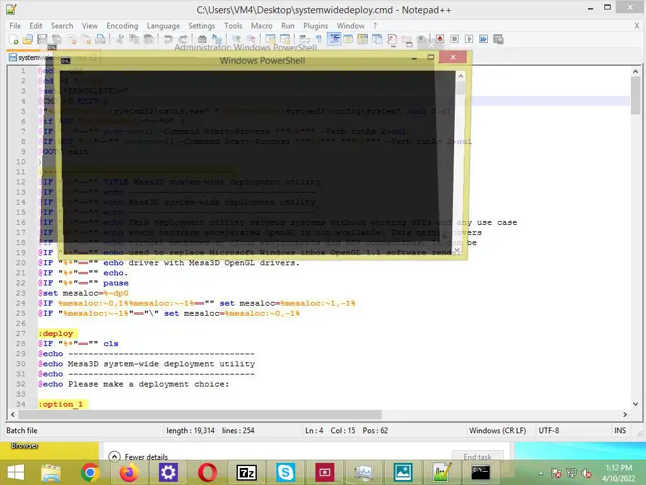Image resolution: width=646 pixels, height=485 pixels.
Task: Click the editor scroll down arrow
Action: [635, 404]
